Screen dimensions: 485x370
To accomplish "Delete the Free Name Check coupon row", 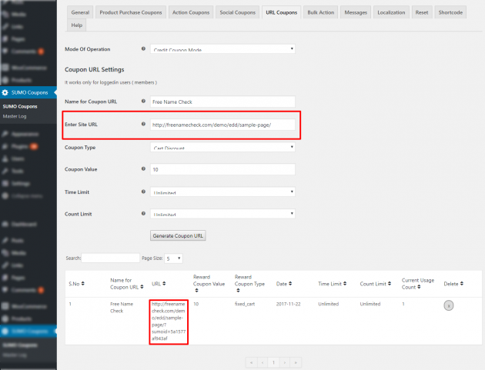I will pos(449,305).
